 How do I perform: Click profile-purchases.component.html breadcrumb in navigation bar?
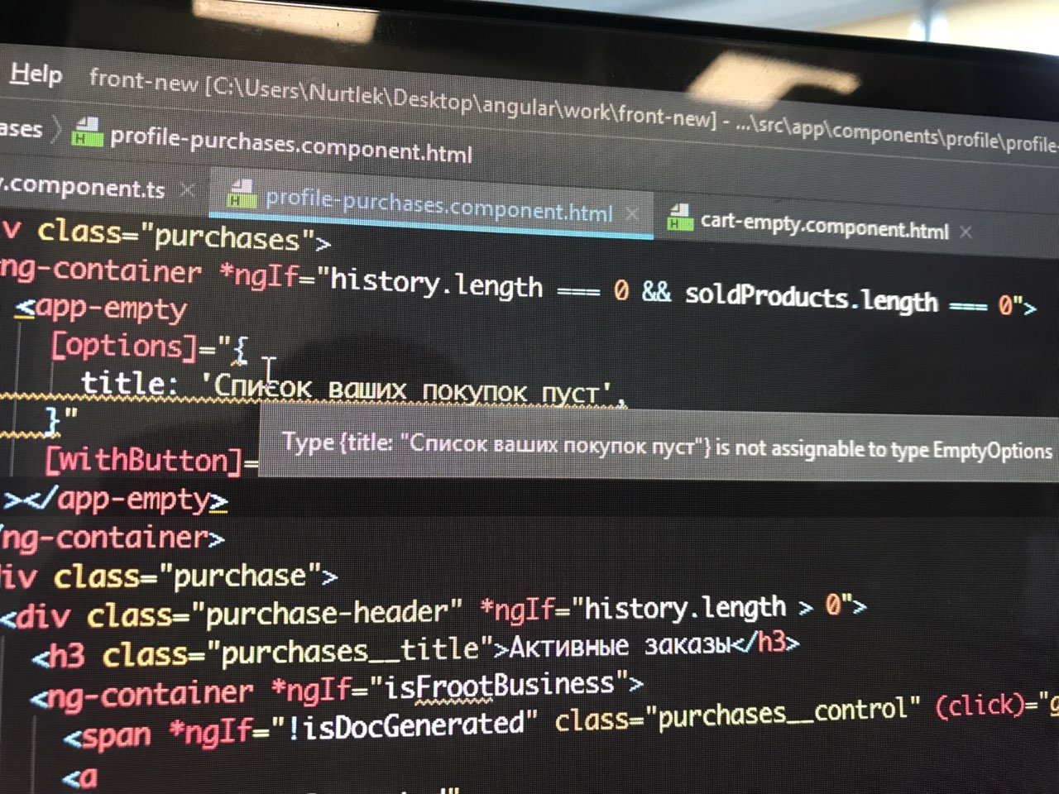pyautogui.click(x=290, y=145)
